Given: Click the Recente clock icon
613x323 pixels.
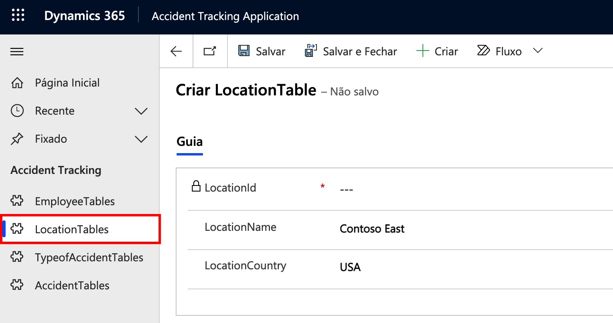Looking at the screenshot, I should point(17,111).
